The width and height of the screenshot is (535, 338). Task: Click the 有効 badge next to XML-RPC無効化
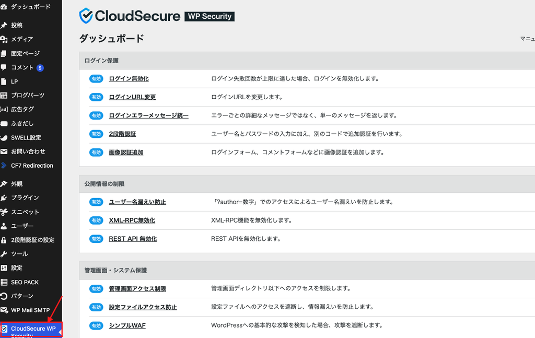point(96,220)
